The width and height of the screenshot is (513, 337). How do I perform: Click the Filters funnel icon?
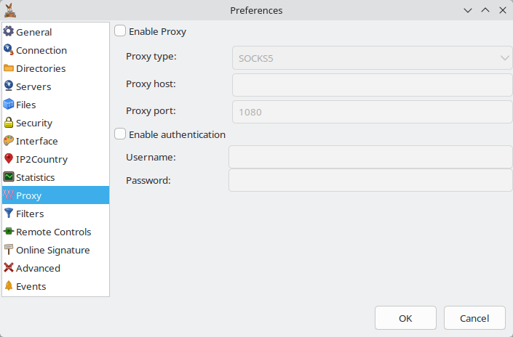[x=9, y=214]
